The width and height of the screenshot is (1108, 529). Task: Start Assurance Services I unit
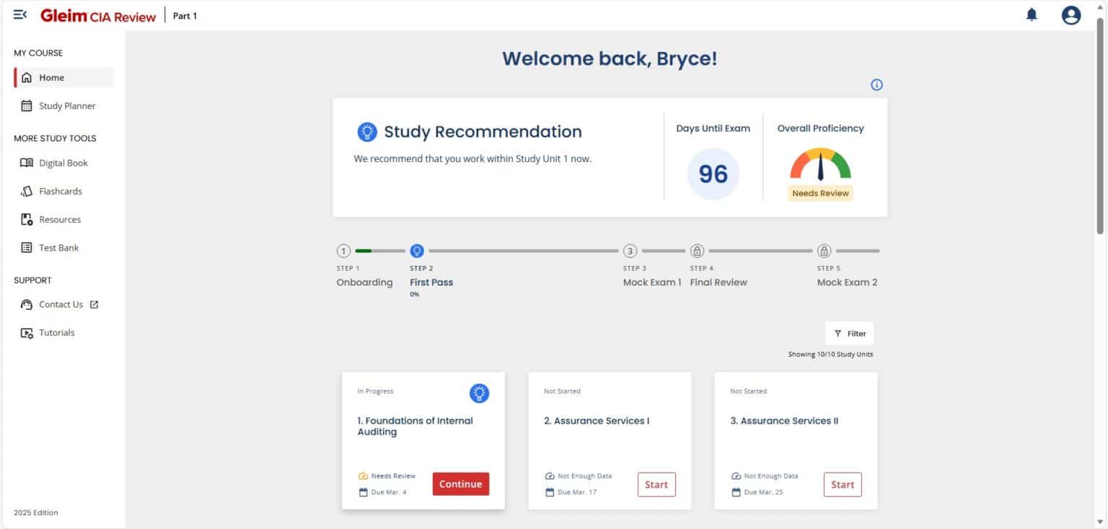point(656,484)
